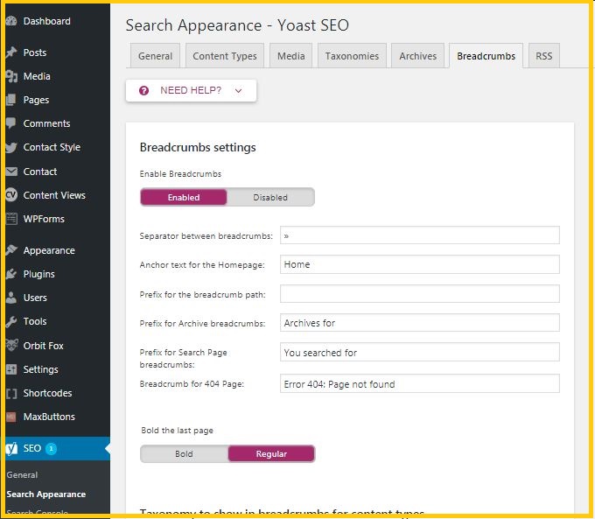Click the Pages document icon
Image resolution: width=595 pixels, height=519 pixels.
point(11,100)
